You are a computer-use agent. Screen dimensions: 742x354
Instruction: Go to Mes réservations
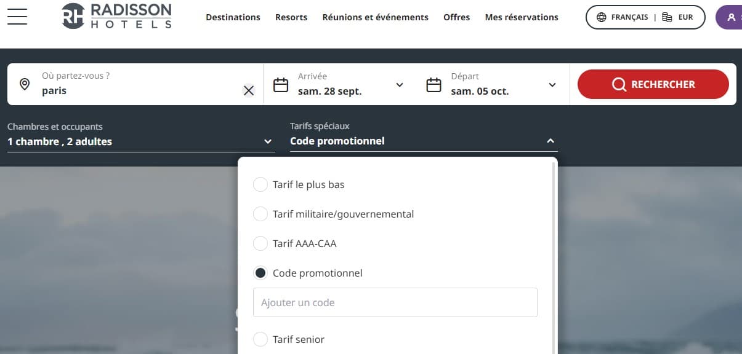522,17
